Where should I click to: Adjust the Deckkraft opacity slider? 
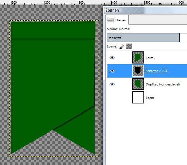pos(147,38)
